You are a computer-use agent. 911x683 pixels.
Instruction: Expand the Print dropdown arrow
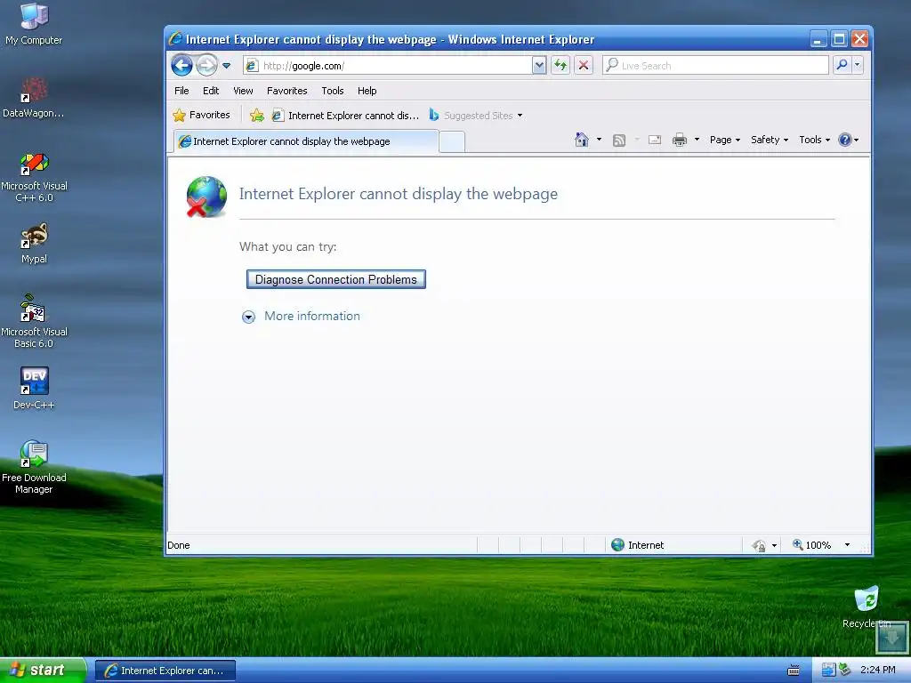[x=697, y=140]
